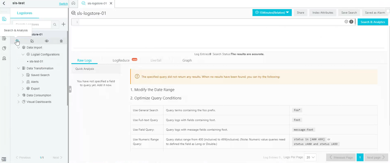
Task: Click the sidebar vertical scrollbar
Action: (68, 68)
